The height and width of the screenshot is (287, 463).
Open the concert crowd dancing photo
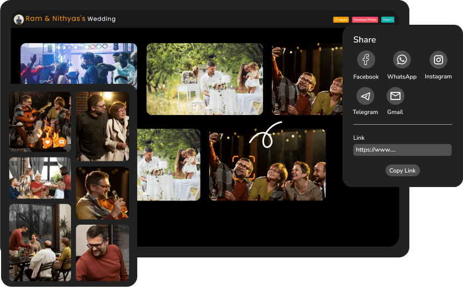[x=79, y=63]
